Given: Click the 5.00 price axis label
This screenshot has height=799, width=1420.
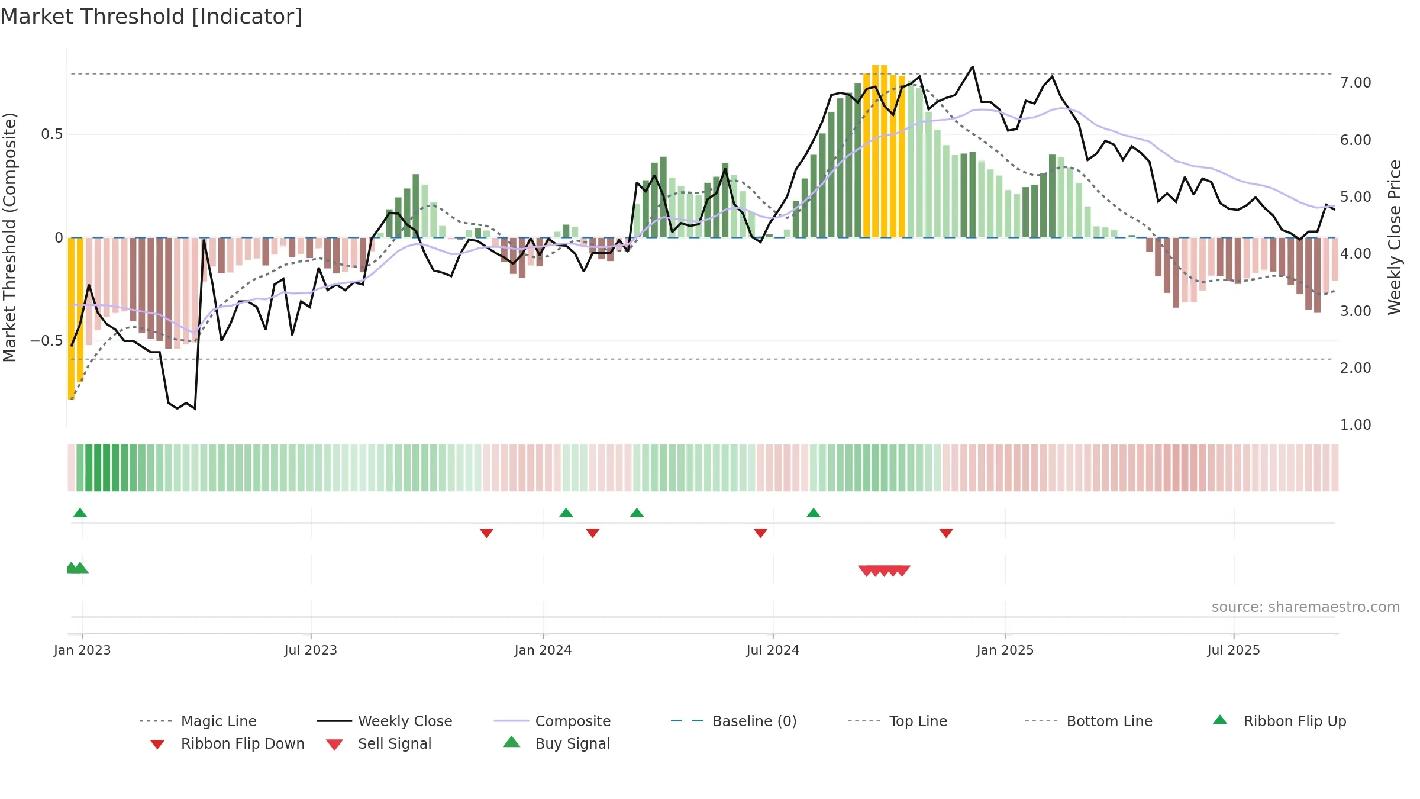Looking at the screenshot, I should click(1356, 197).
